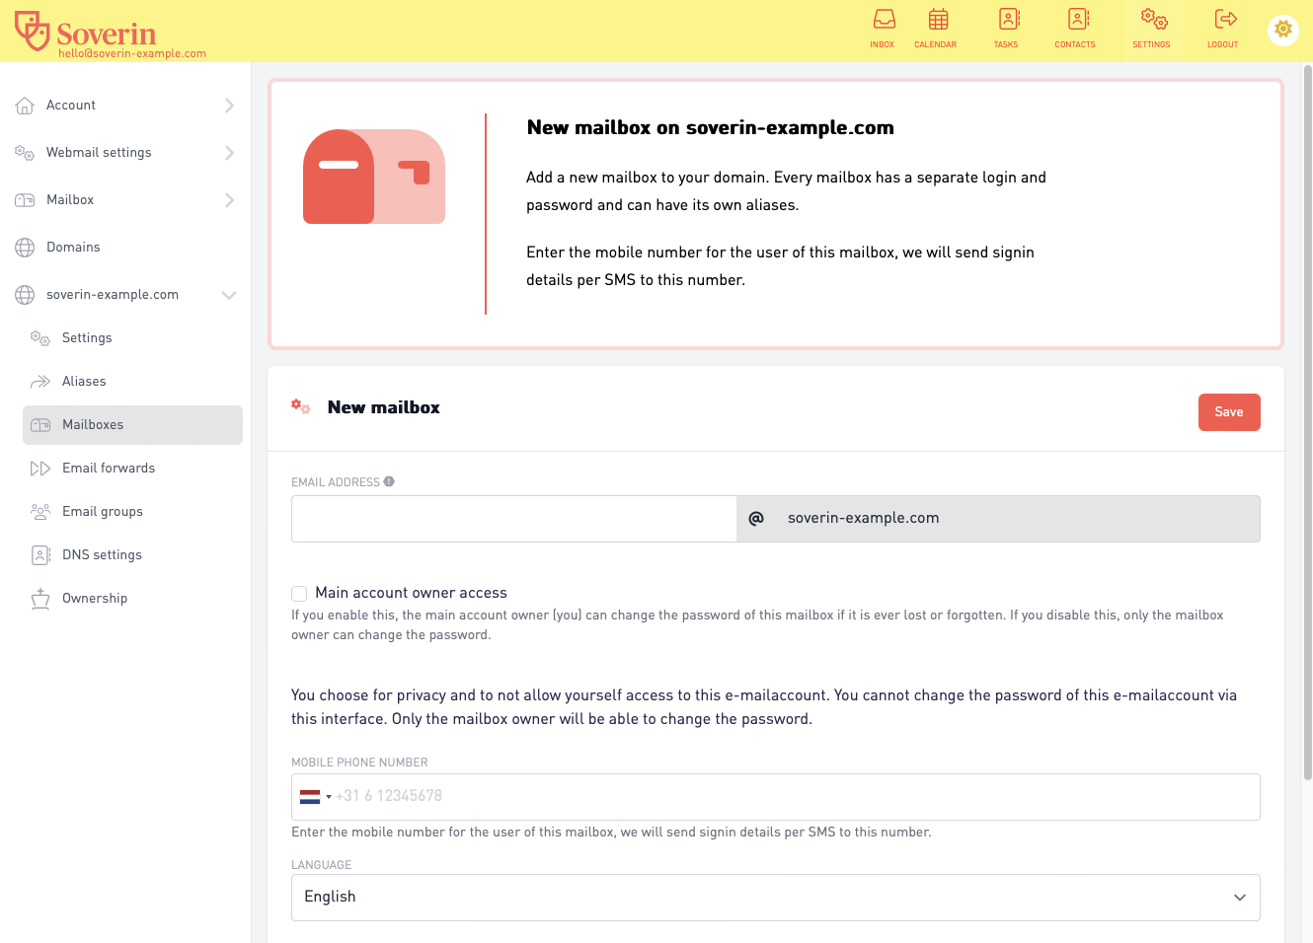Open the Settings gears icon in top bar

click(x=1154, y=19)
